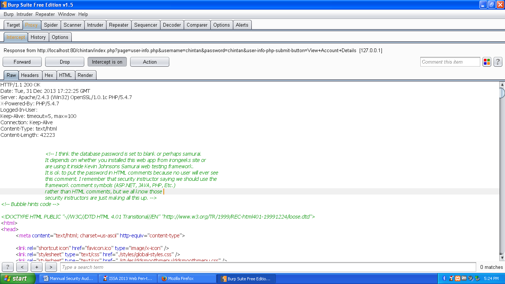Click the Burp Suite title bar icon
This screenshot has height=284, width=505.
click(x=4, y=5)
